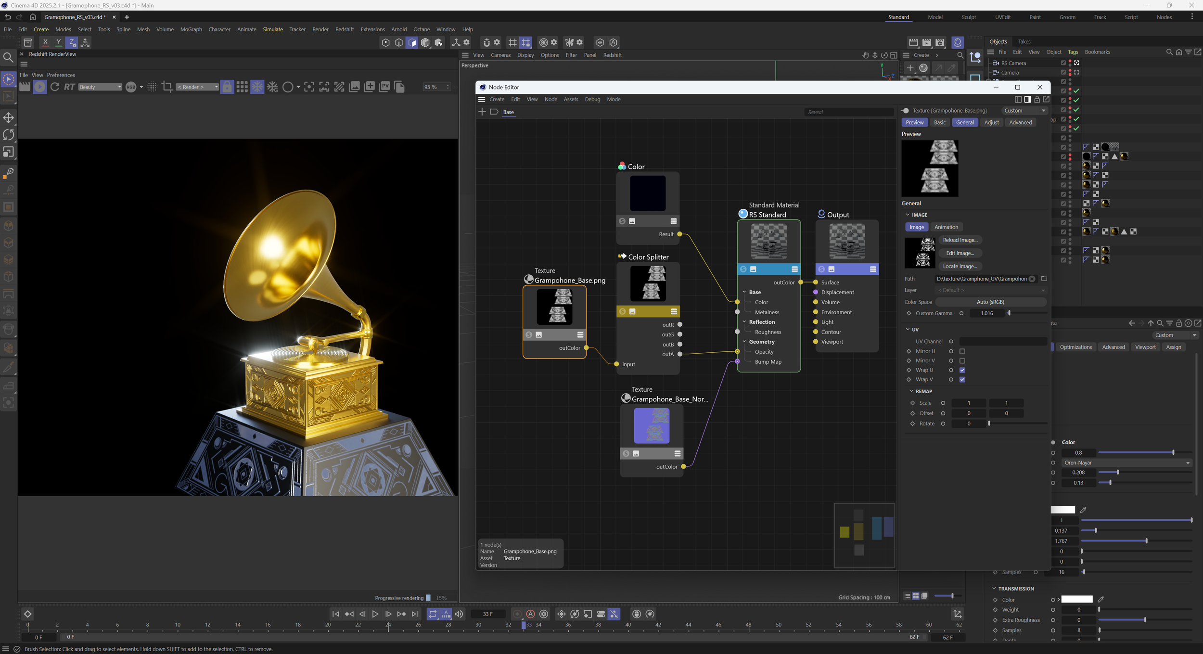This screenshot has width=1203, height=654.
Task: Toggle the Wrap V checkbox
Action: point(962,380)
